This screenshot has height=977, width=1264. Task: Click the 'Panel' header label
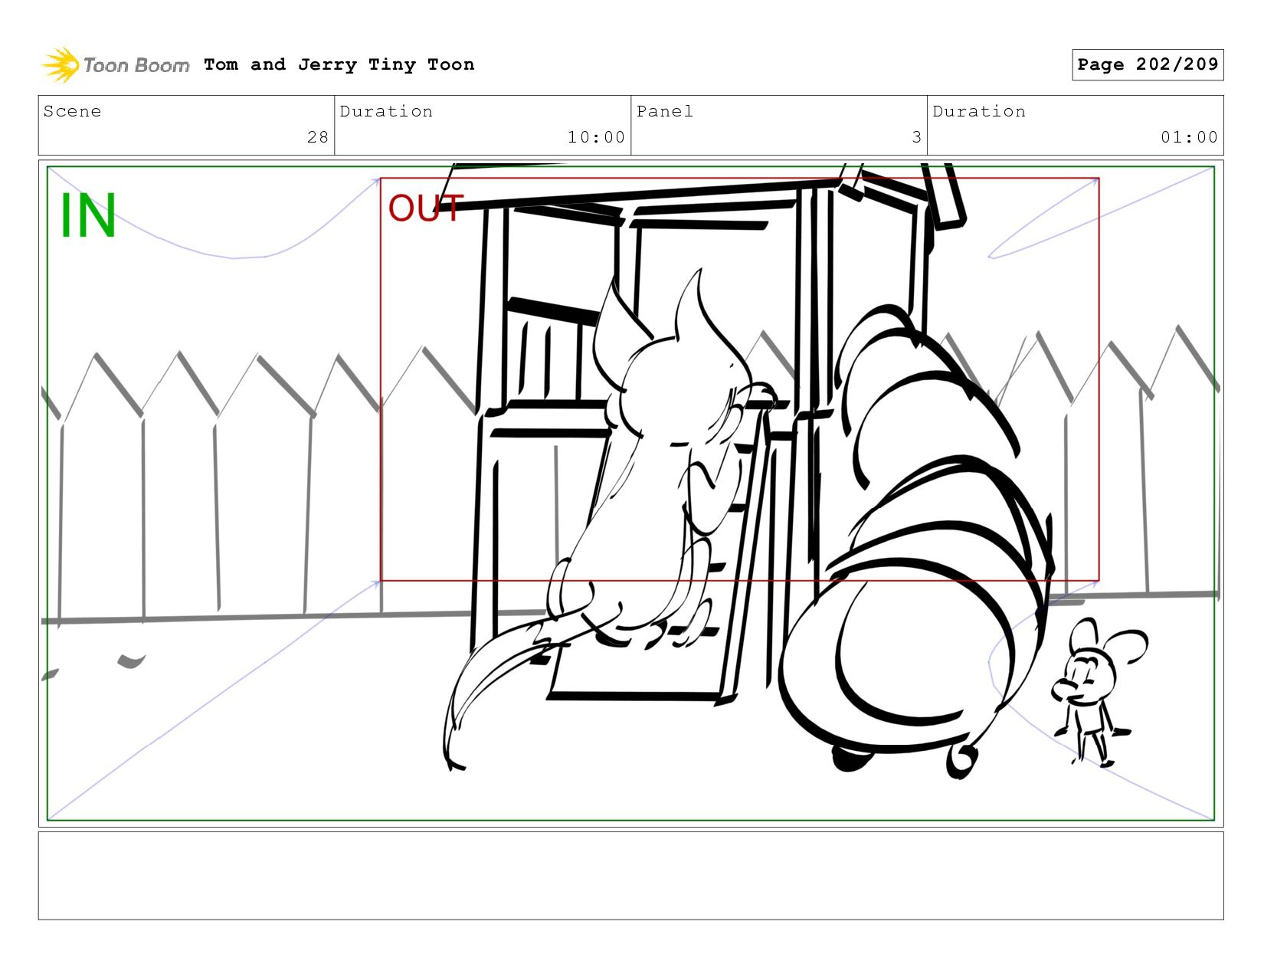(x=665, y=111)
